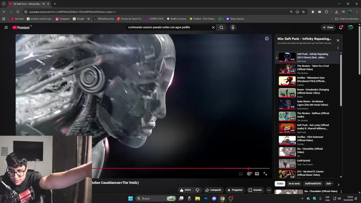Viewport: 361px width, 203px height.
Task: Open the Chrome media controls icon
Action: pyautogui.click(x=343, y=12)
